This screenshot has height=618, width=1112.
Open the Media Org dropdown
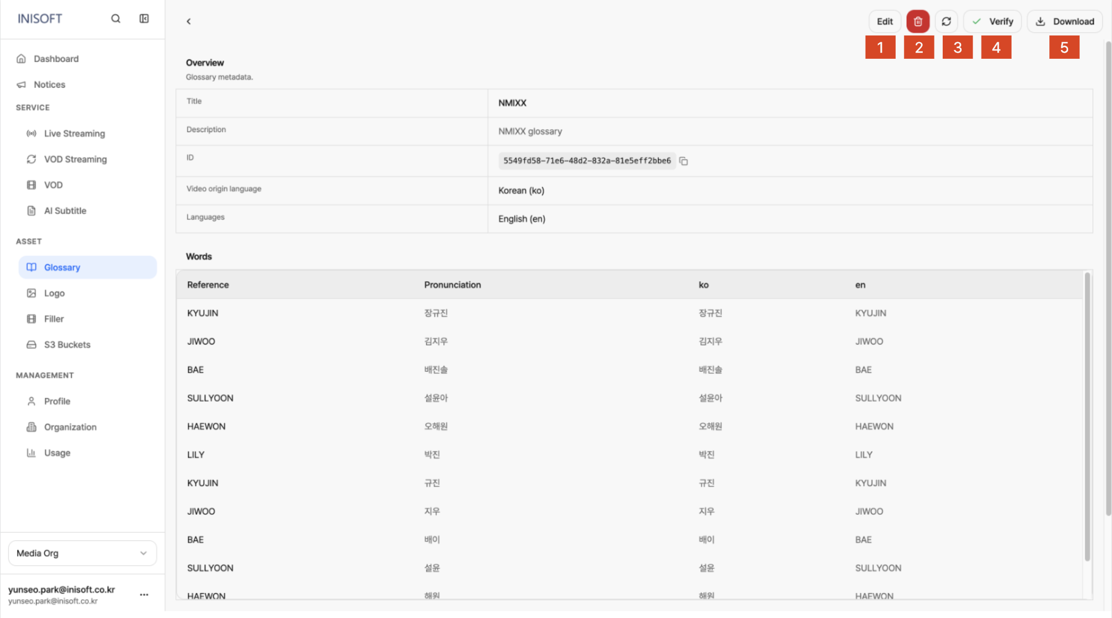[x=82, y=553]
